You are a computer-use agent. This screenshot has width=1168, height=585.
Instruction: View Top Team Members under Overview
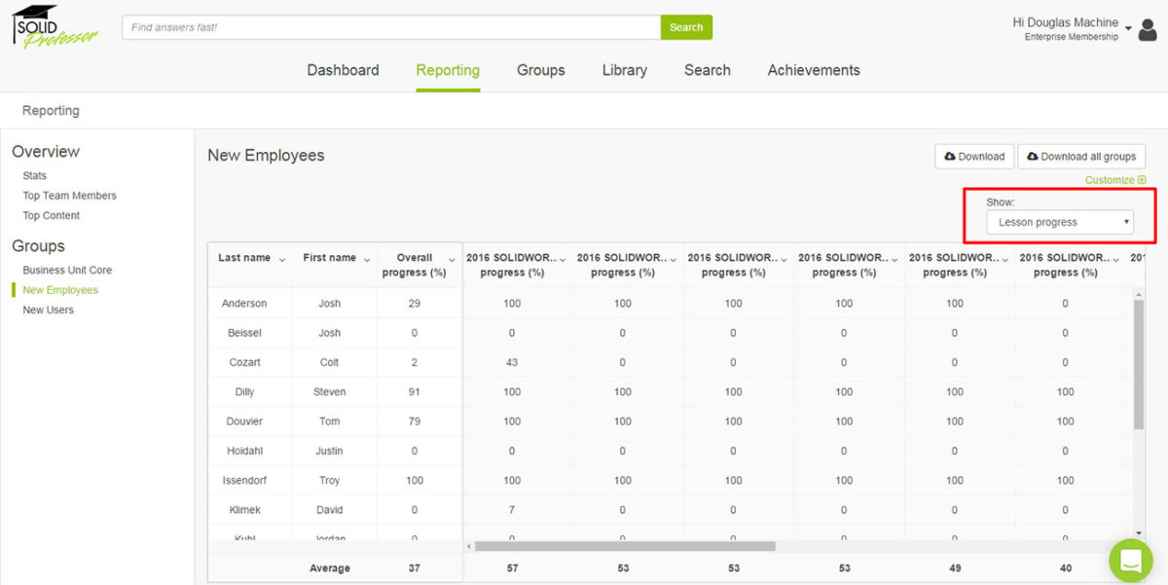69,195
